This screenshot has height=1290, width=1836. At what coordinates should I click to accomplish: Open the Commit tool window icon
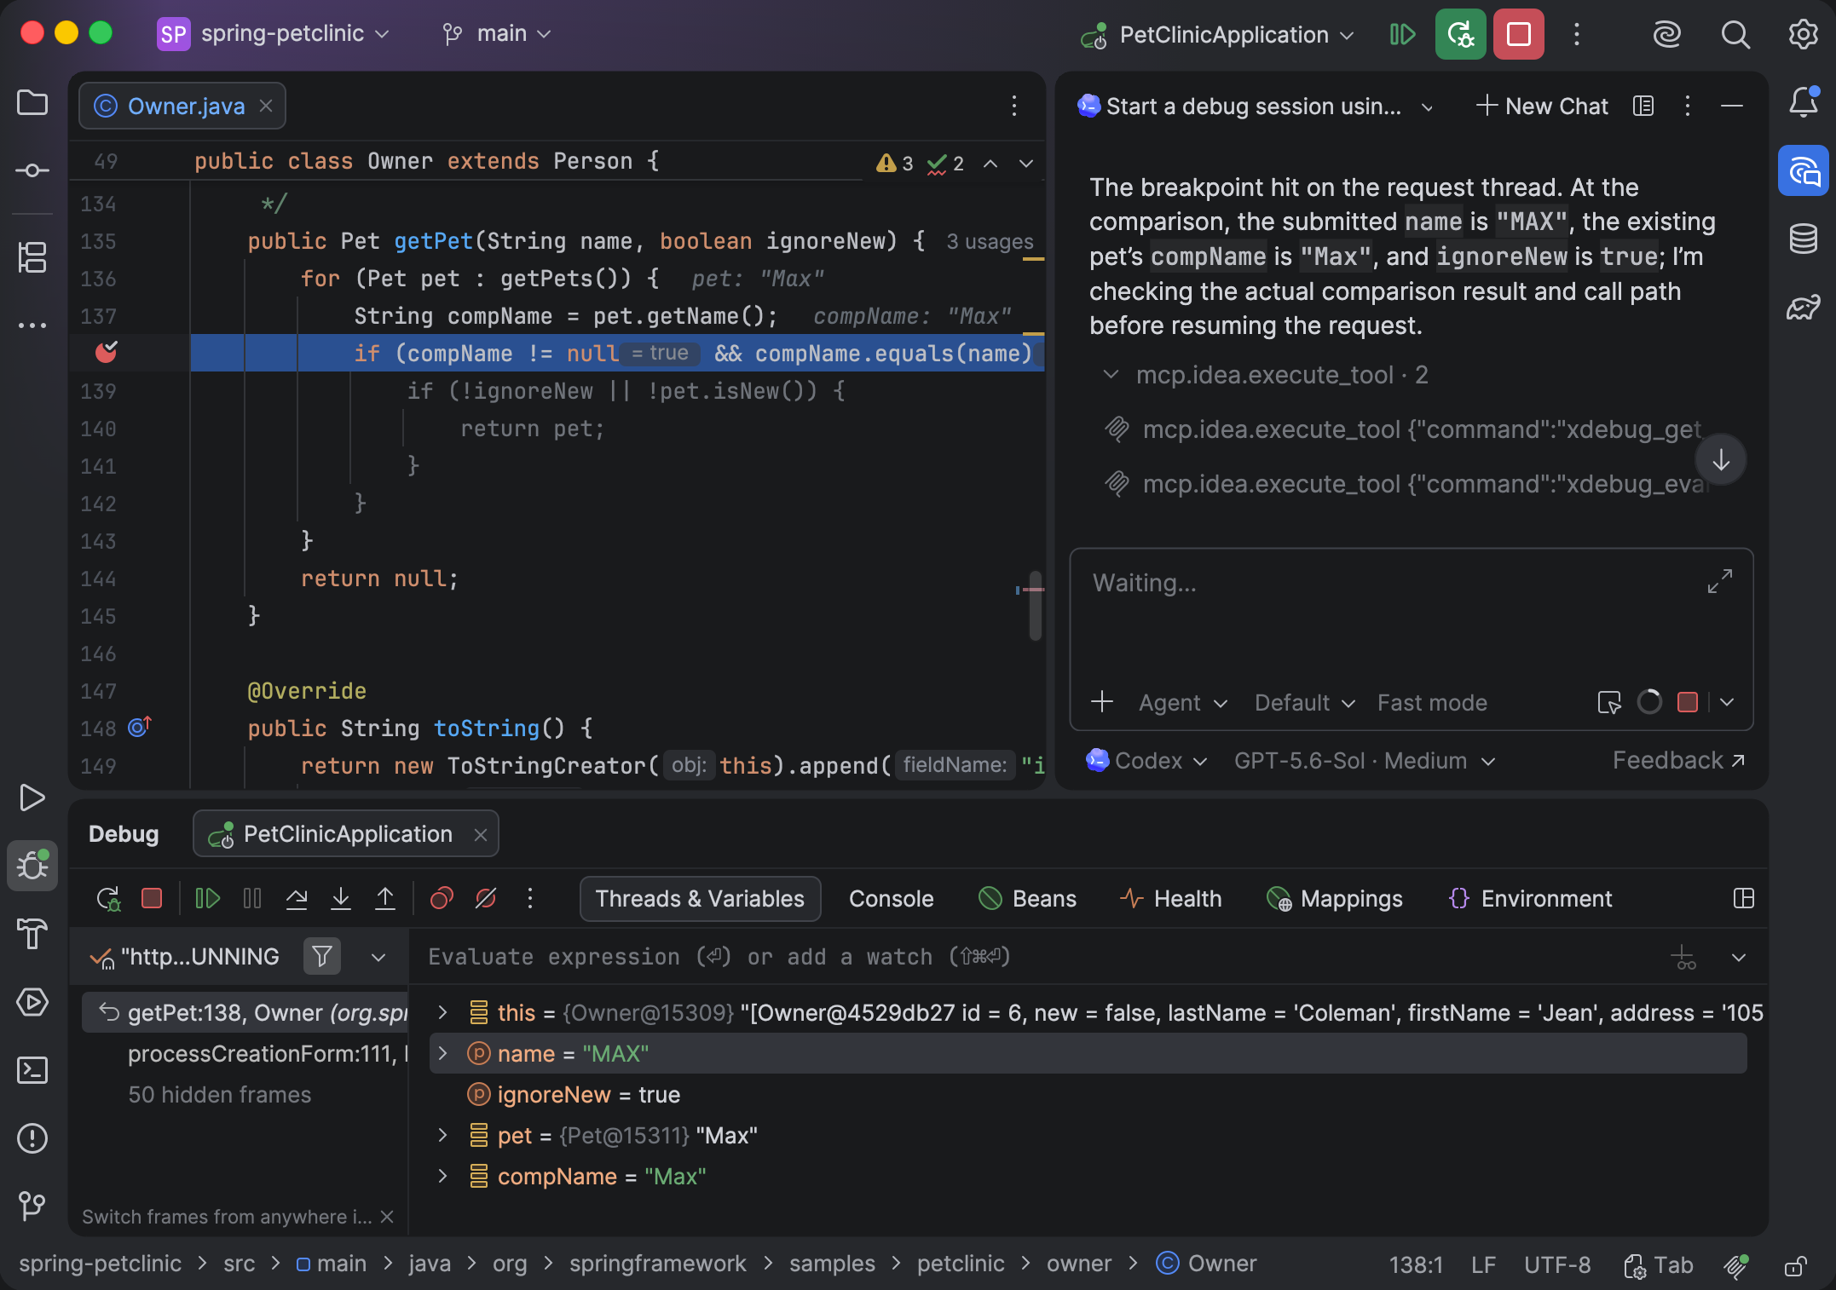pyautogui.click(x=32, y=170)
